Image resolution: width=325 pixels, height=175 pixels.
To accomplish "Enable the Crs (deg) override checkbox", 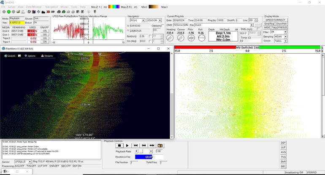I will (x=150, y=41).
